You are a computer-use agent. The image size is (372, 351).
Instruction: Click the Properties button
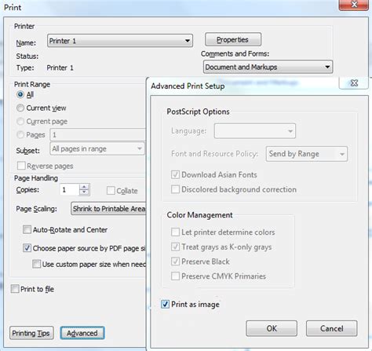pos(233,39)
